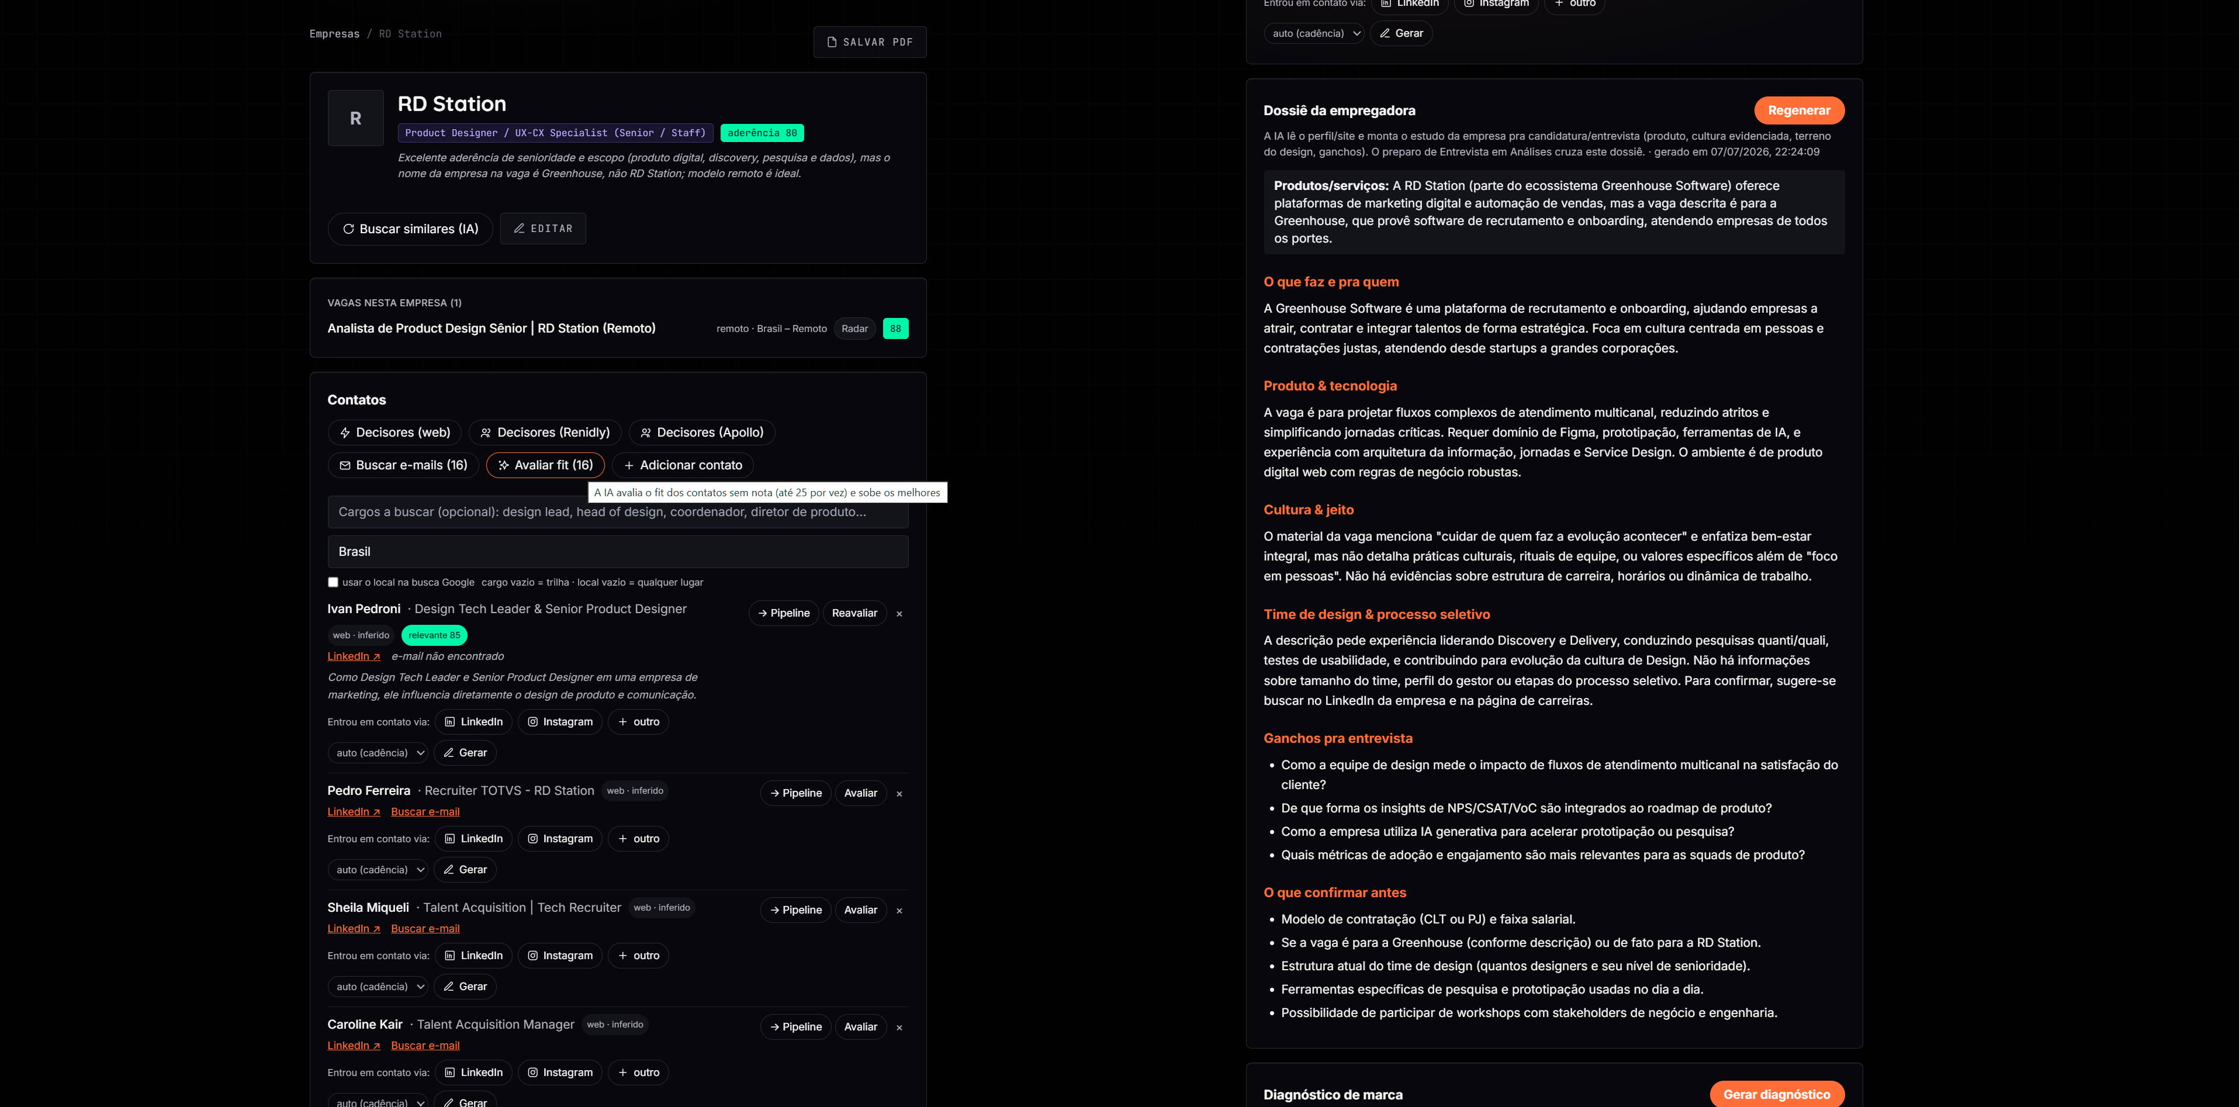Click Decisores (Renidly) button
Image resolution: width=2239 pixels, height=1107 pixels.
tap(545, 433)
